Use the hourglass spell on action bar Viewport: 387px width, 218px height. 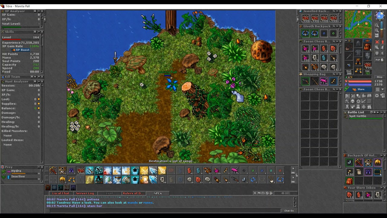(117, 180)
